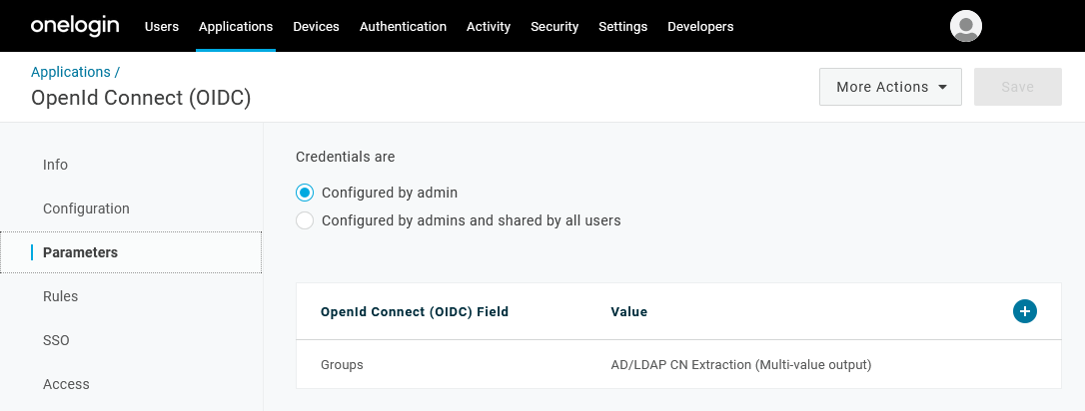This screenshot has height=411, width=1085.
Task: Open the Devices menu
Action: pyautogui.click(x=317, y=26)
